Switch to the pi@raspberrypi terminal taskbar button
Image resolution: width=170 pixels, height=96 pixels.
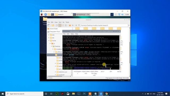(x=82, y=14)
